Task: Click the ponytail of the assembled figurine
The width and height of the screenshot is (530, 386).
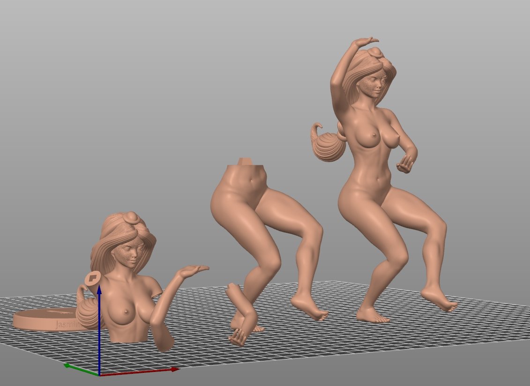Action: coord(329,145)
